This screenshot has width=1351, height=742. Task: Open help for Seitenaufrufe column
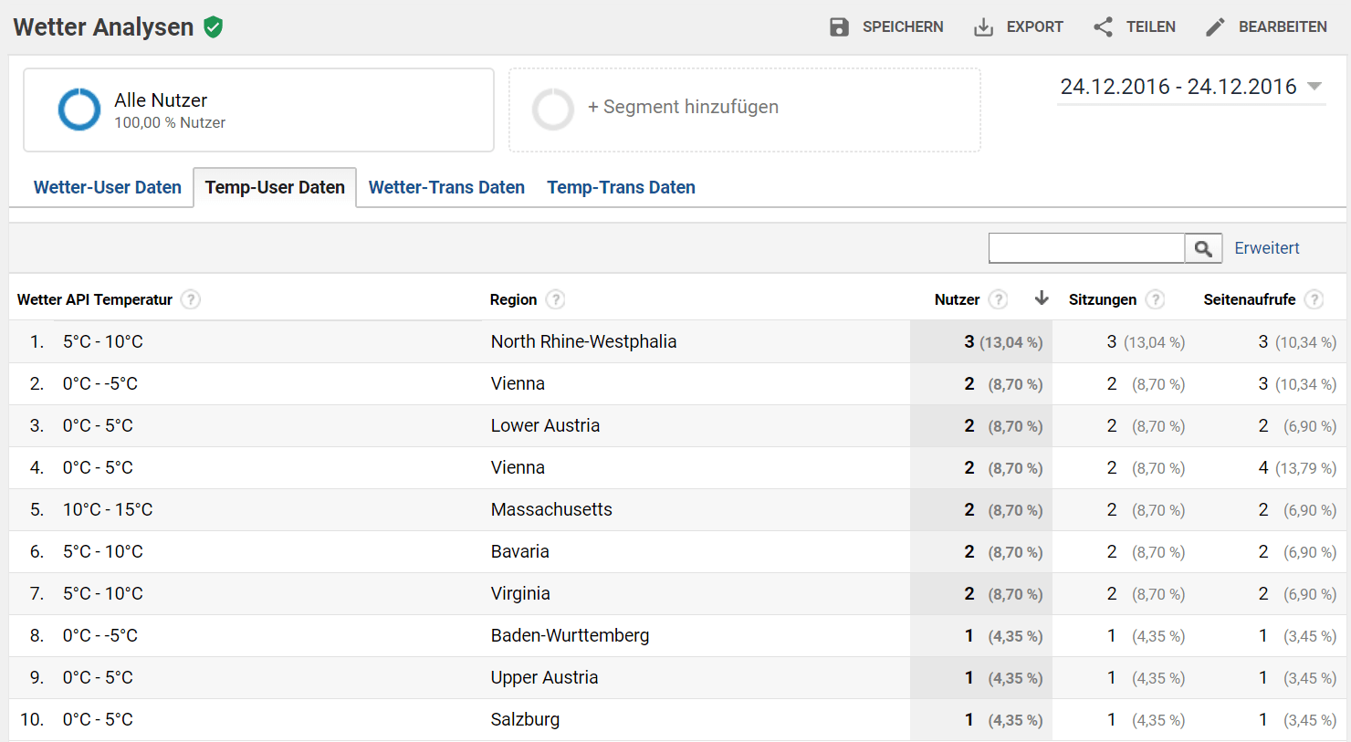[x=1314, y=299]
